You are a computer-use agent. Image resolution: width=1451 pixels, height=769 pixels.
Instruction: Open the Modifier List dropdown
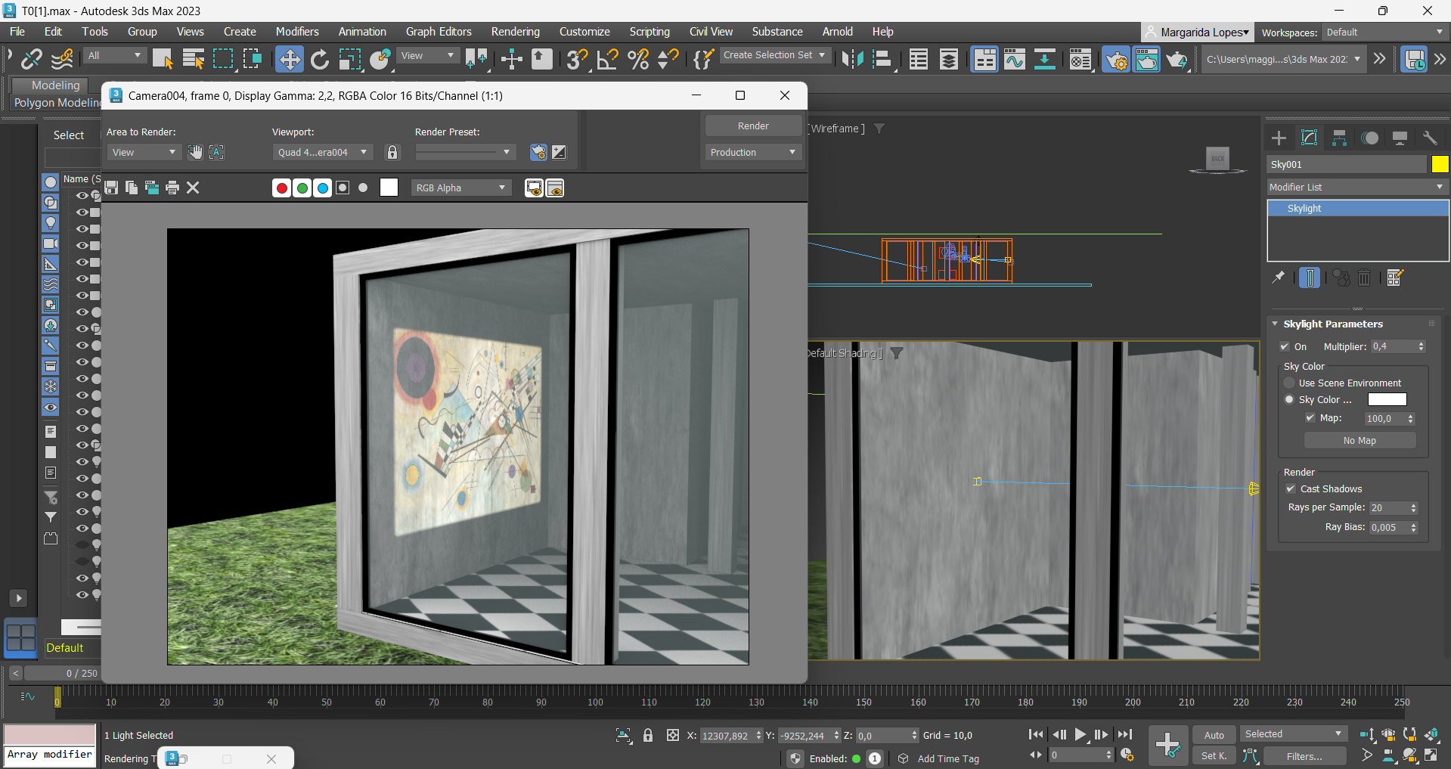pos(1356,187)
